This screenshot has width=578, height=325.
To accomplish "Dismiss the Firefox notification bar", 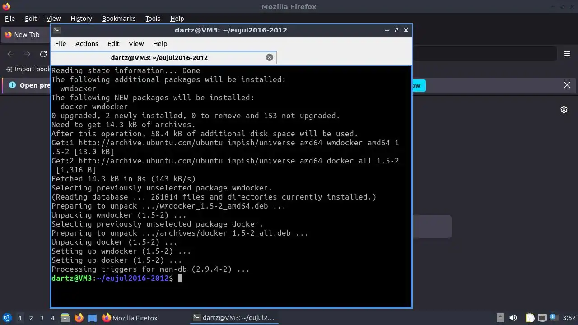I will pos(567,85).
